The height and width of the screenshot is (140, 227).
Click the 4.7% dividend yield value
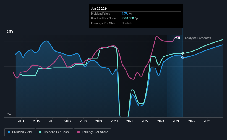125,14
